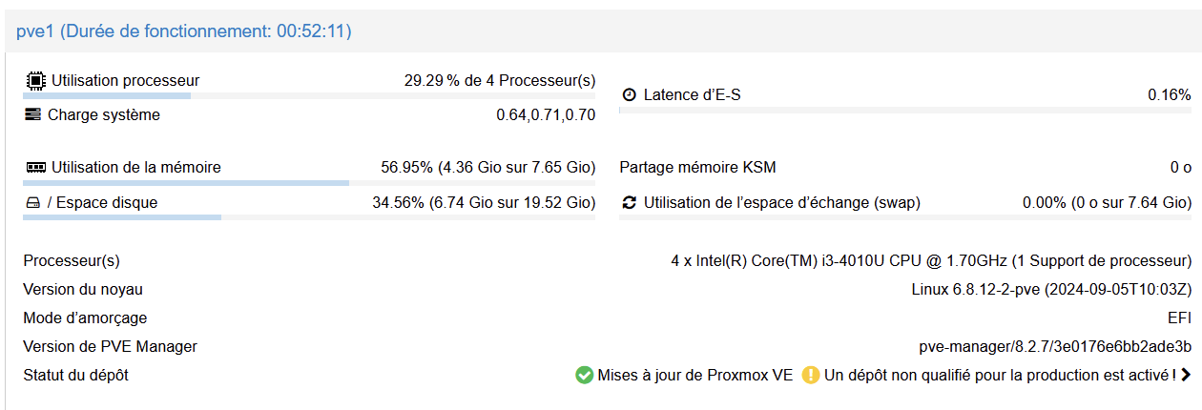Screen dimensions: 1202x410
Task: Select the Linux kernel version value
Action: (1051, 290)
